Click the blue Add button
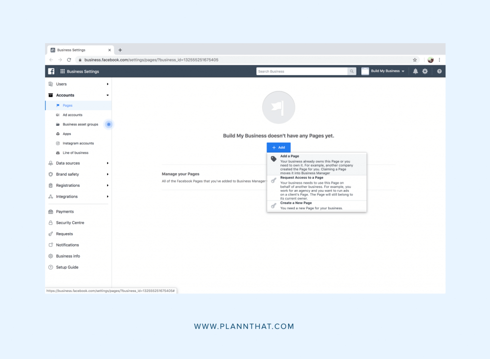Screen dimensions: 490x359 pyautogui.click(x=278, y=147)
